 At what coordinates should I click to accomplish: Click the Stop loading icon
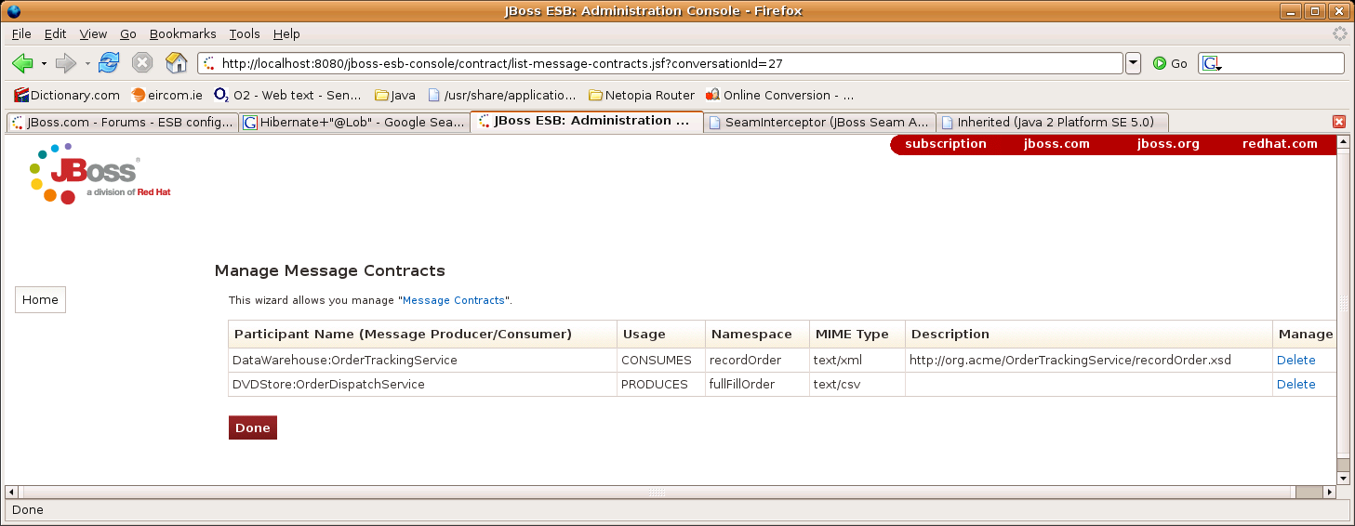pos(142,63)
